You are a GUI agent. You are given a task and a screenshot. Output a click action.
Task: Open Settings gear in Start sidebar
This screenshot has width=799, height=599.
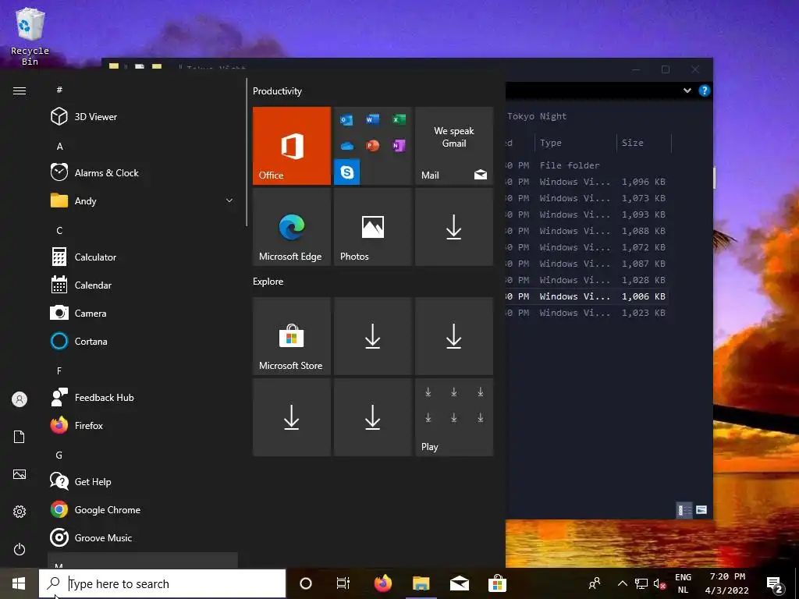tap(20, 512)
